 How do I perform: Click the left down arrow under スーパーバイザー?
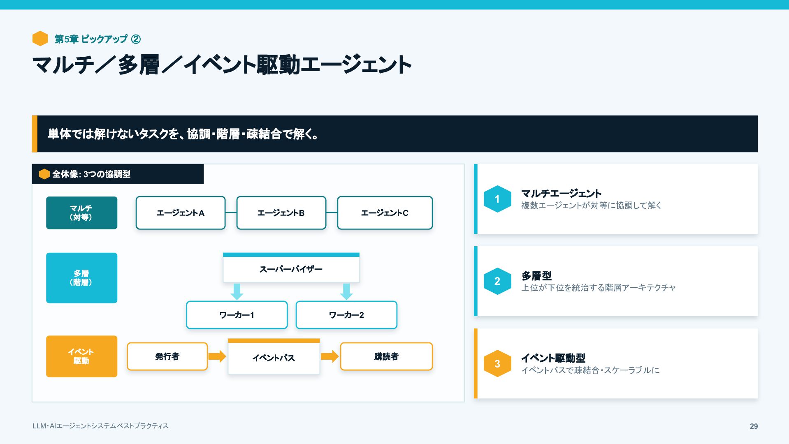coord(237,291)
